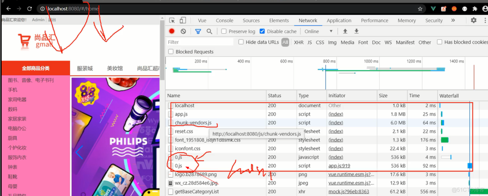Screen dimensions: 488x196
Task: Type in the network Filter field
Action: coord(200,42)
